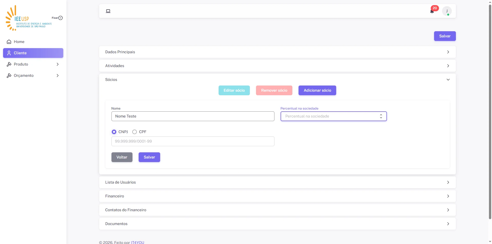Viewport: 492px width, 244px height.
Task: Open the Produto menu item
Action: click(33, 64)
